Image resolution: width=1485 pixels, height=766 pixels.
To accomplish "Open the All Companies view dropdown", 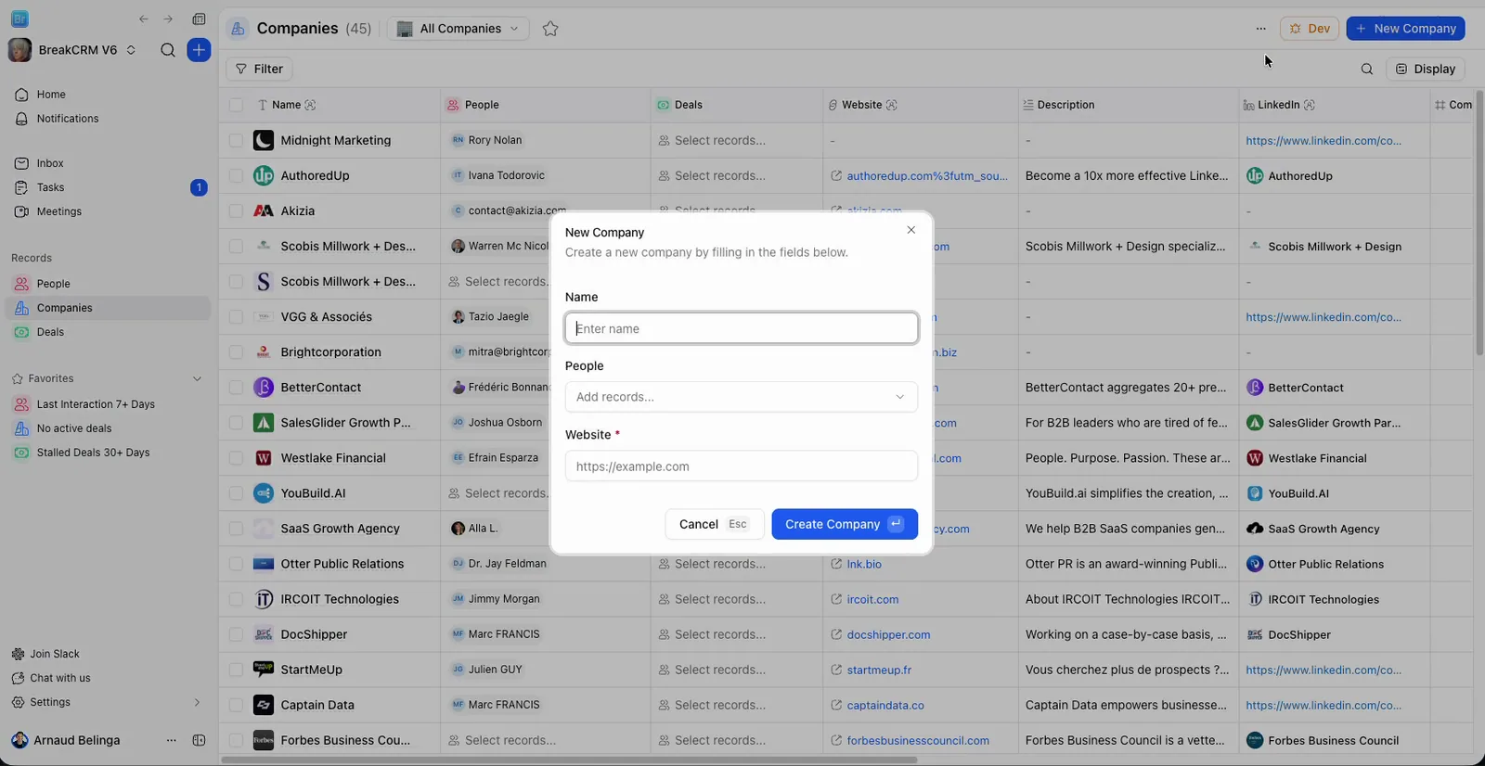I will coord(458,29).
